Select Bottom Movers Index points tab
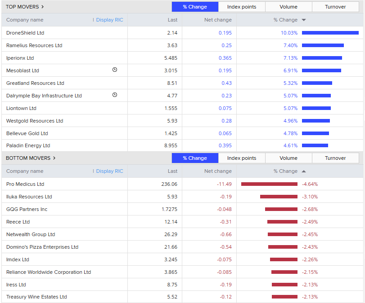Image resolution: width=365 pixels, height=303 pixels. [242, 158]
